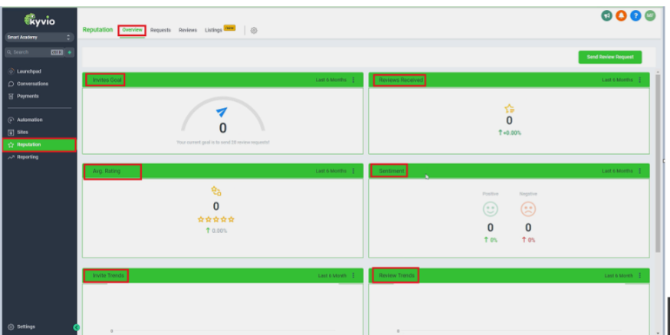Open Sentiment card three-dot menu
The width and height of the screenshot is (670, 335).
point(639,171)
